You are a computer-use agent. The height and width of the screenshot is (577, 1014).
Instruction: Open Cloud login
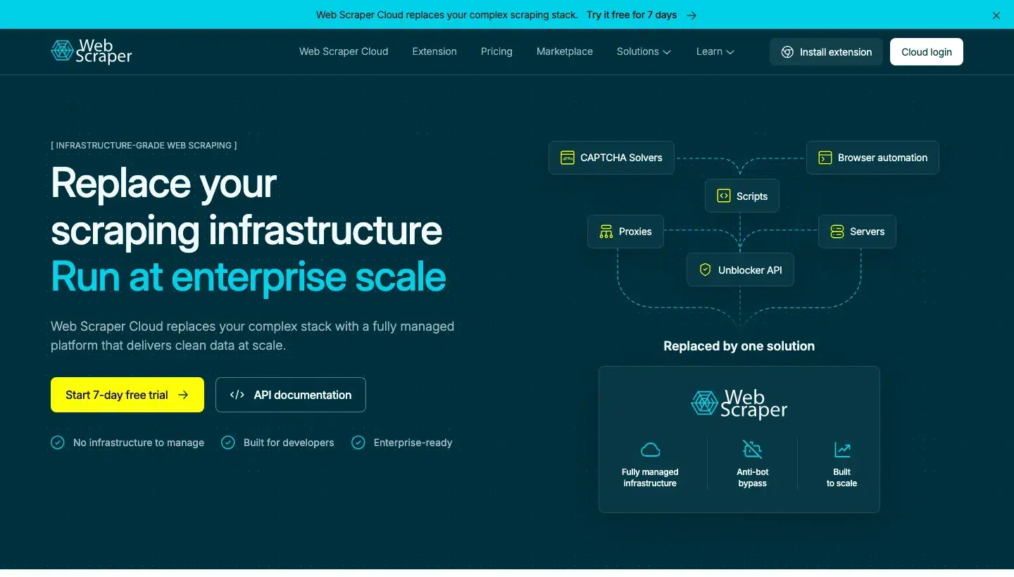click(927, 52)
